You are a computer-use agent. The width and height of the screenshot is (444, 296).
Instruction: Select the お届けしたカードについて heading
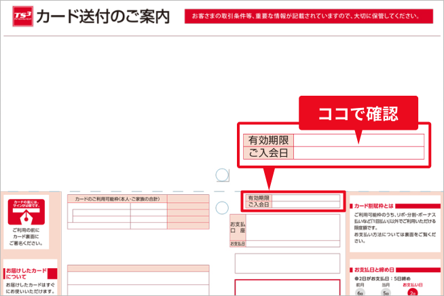(27, 272)
